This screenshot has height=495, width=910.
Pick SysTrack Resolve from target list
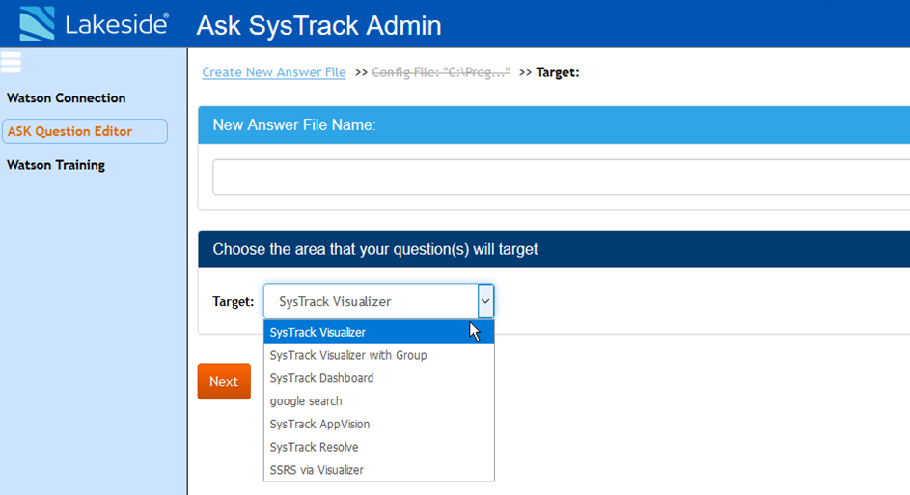point(379,447)
